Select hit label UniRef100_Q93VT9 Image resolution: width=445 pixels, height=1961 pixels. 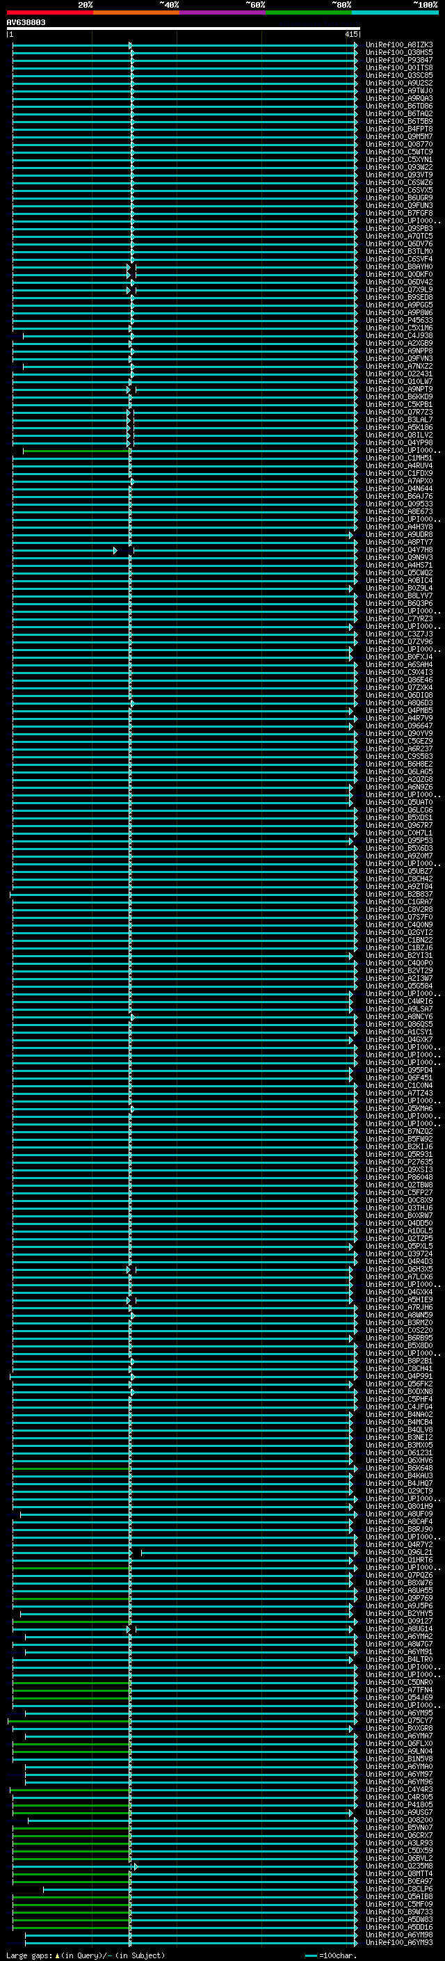point(399,175)
